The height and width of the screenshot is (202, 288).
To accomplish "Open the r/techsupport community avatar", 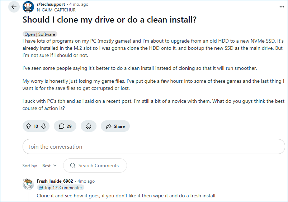I will [x=28, y=7].
